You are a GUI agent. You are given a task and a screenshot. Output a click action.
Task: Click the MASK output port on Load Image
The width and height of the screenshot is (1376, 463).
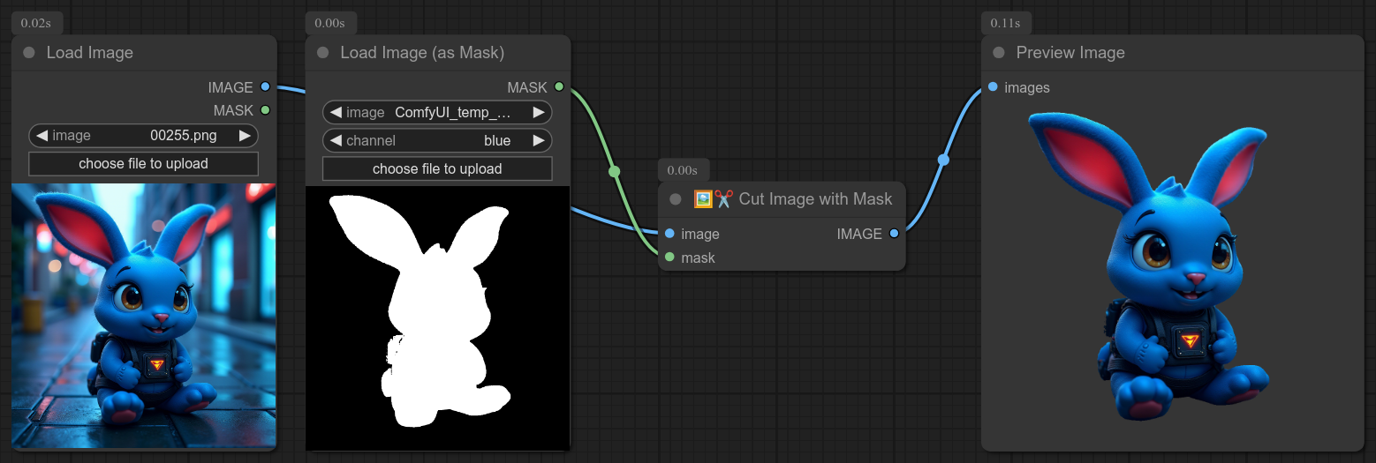pyautogui.click(x=265, y=110)
